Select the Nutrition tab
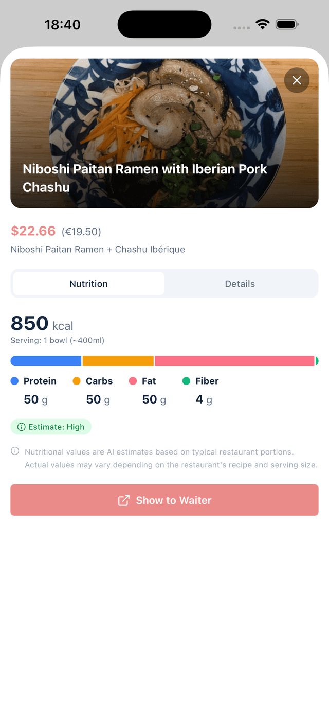Screen dimensions: 329x716 pyautogui.click(x=88, y=284)
